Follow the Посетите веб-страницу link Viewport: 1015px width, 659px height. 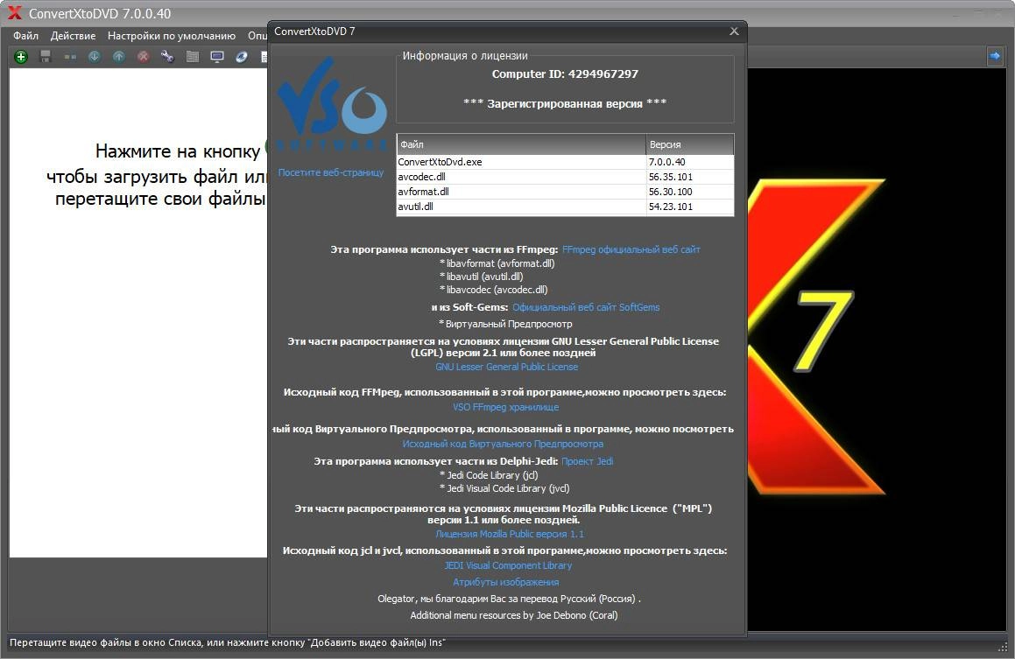(x=331, y=172)
